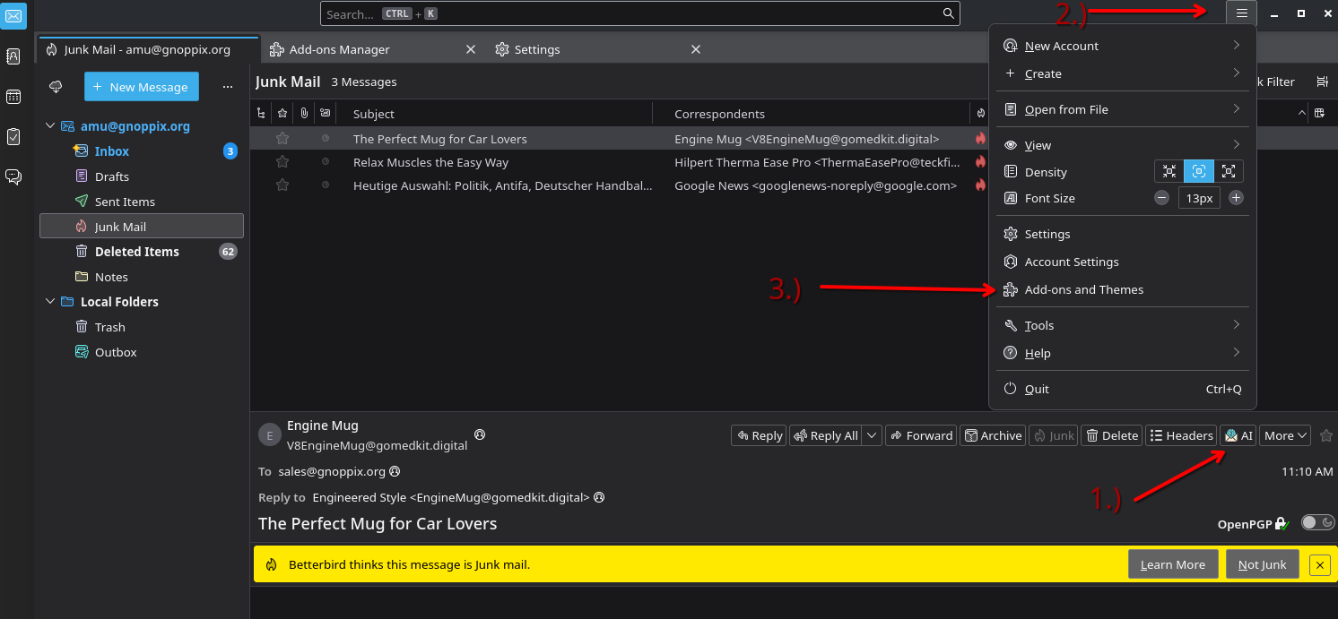The height and width of the screenshot is (619, 1338).
Task: Select the relaxed density option
Action: tap(1229, 172)
